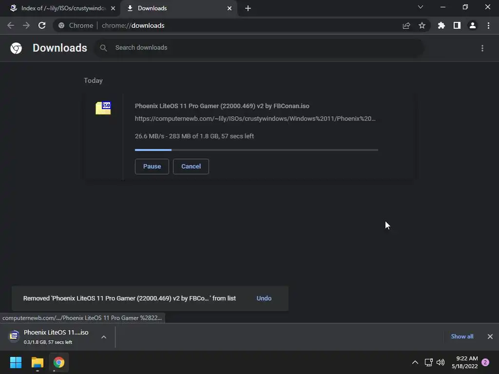Click the Today date heading
The image size is (499, 374).
tap(93, 80)
